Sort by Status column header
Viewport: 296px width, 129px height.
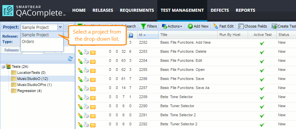(286, 35)
